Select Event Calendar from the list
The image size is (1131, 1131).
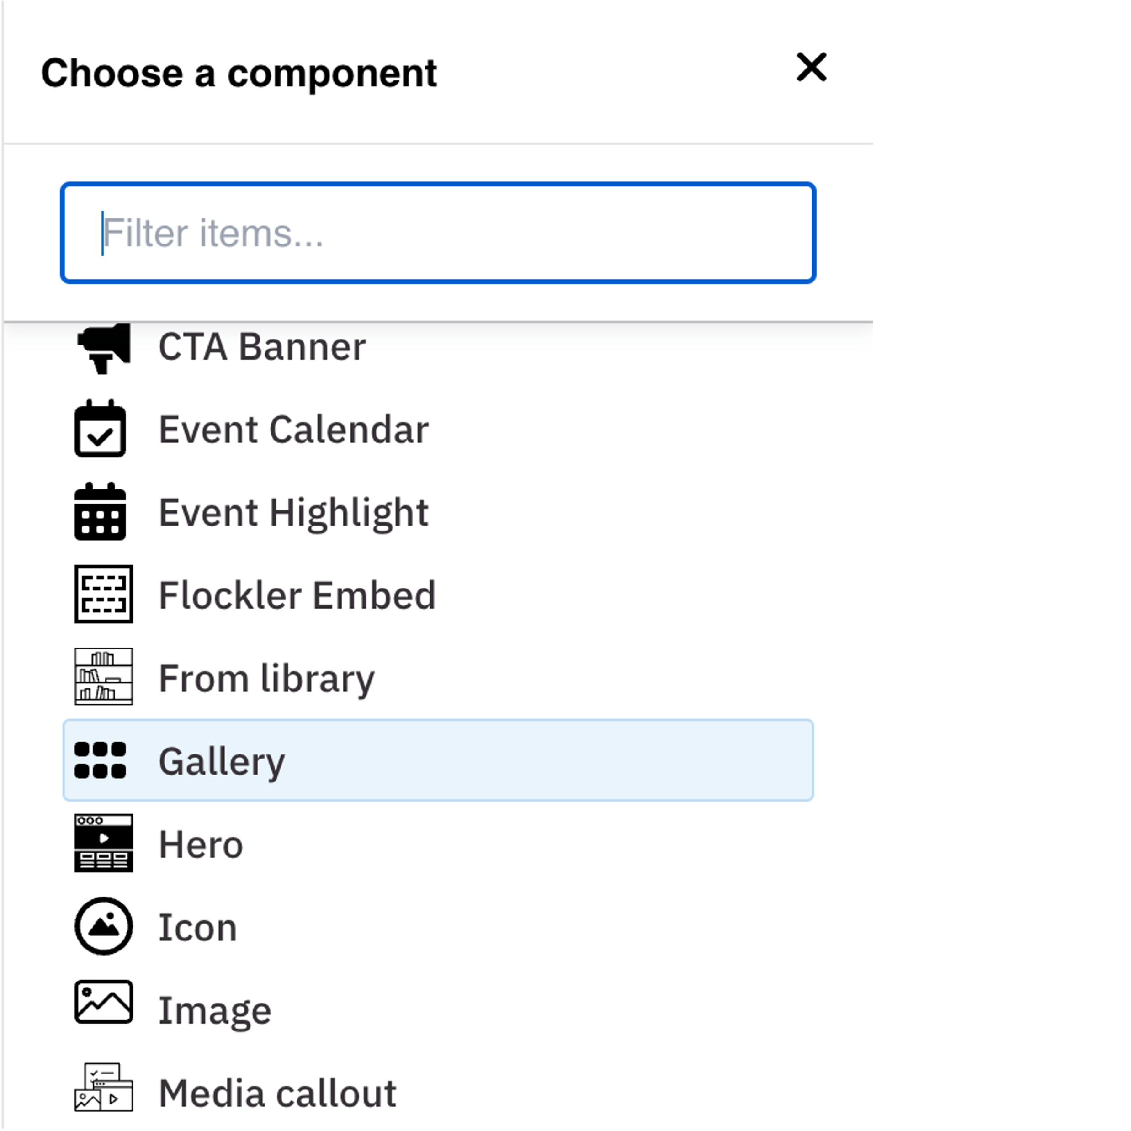(x=293, y=430)
